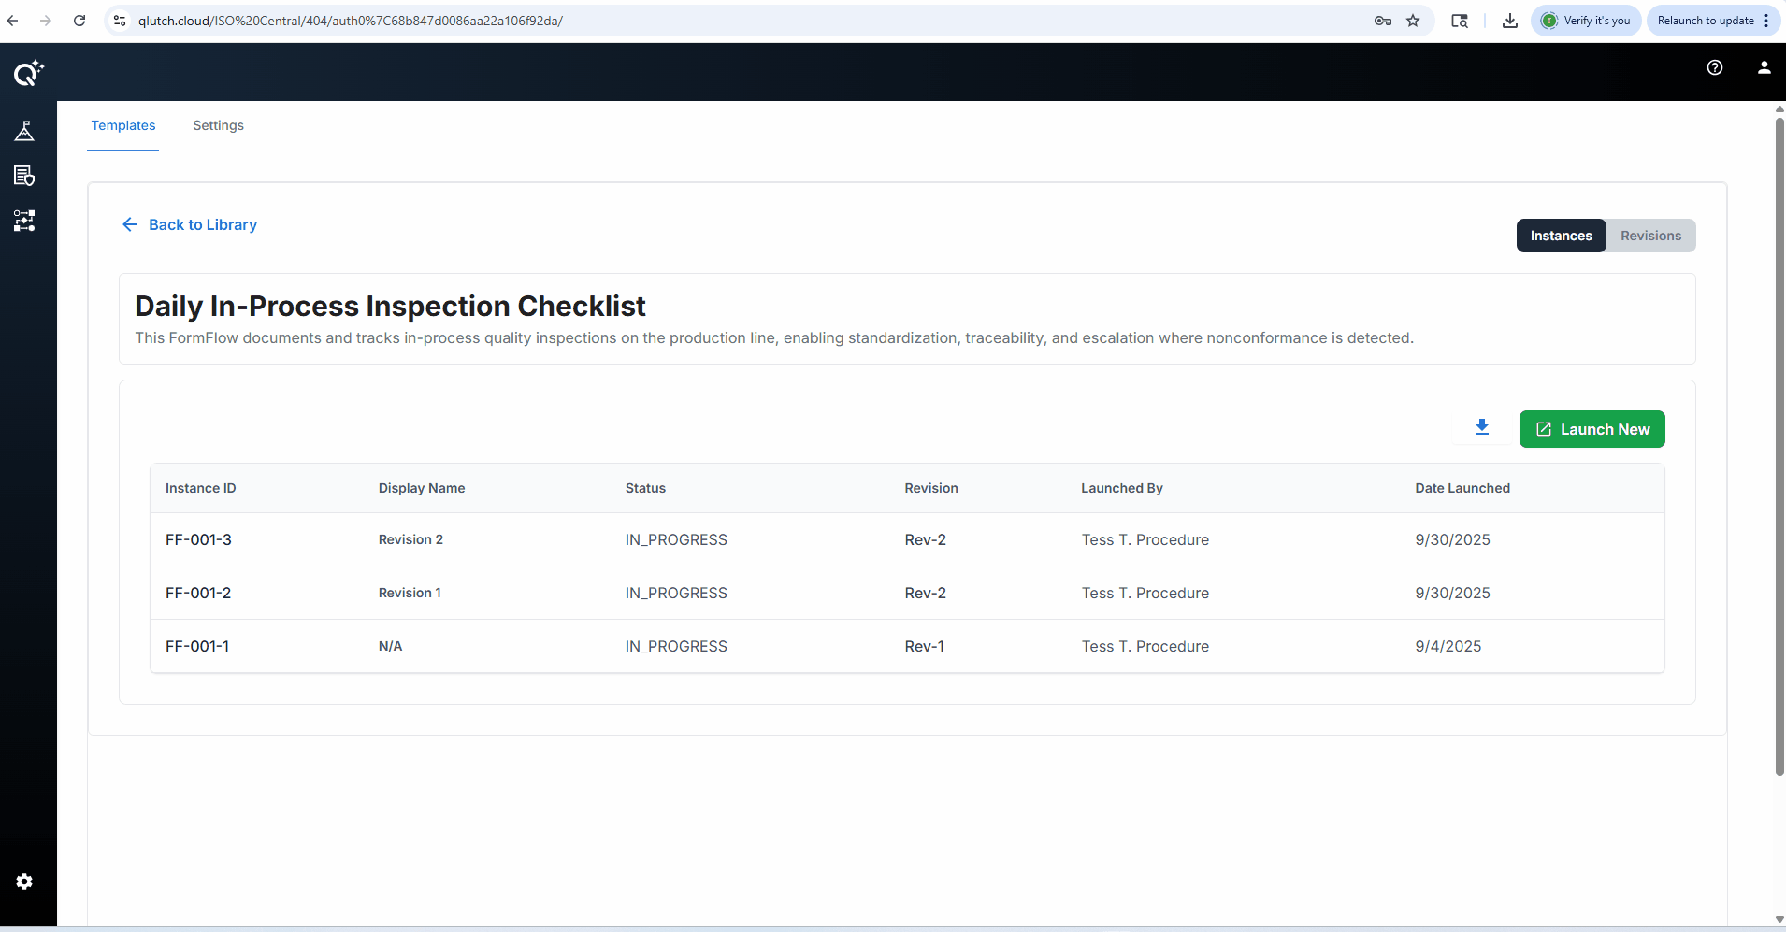This screenshot has width=1786, height=932.
Task: Go back with browser back arrow
Action: 13,21
